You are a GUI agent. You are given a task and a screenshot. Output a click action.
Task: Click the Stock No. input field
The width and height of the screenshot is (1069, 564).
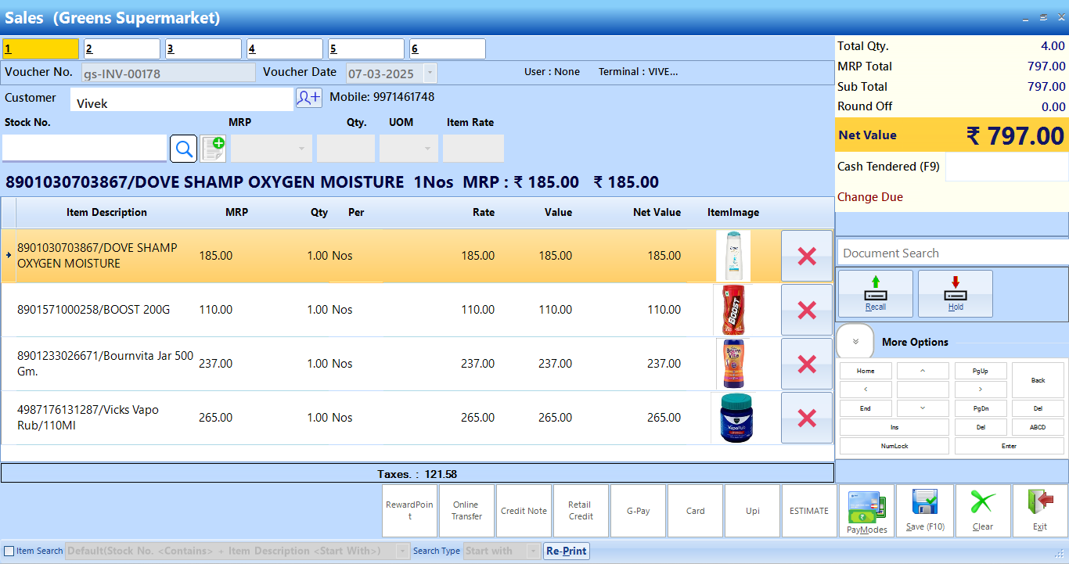[x=85, y=148]
